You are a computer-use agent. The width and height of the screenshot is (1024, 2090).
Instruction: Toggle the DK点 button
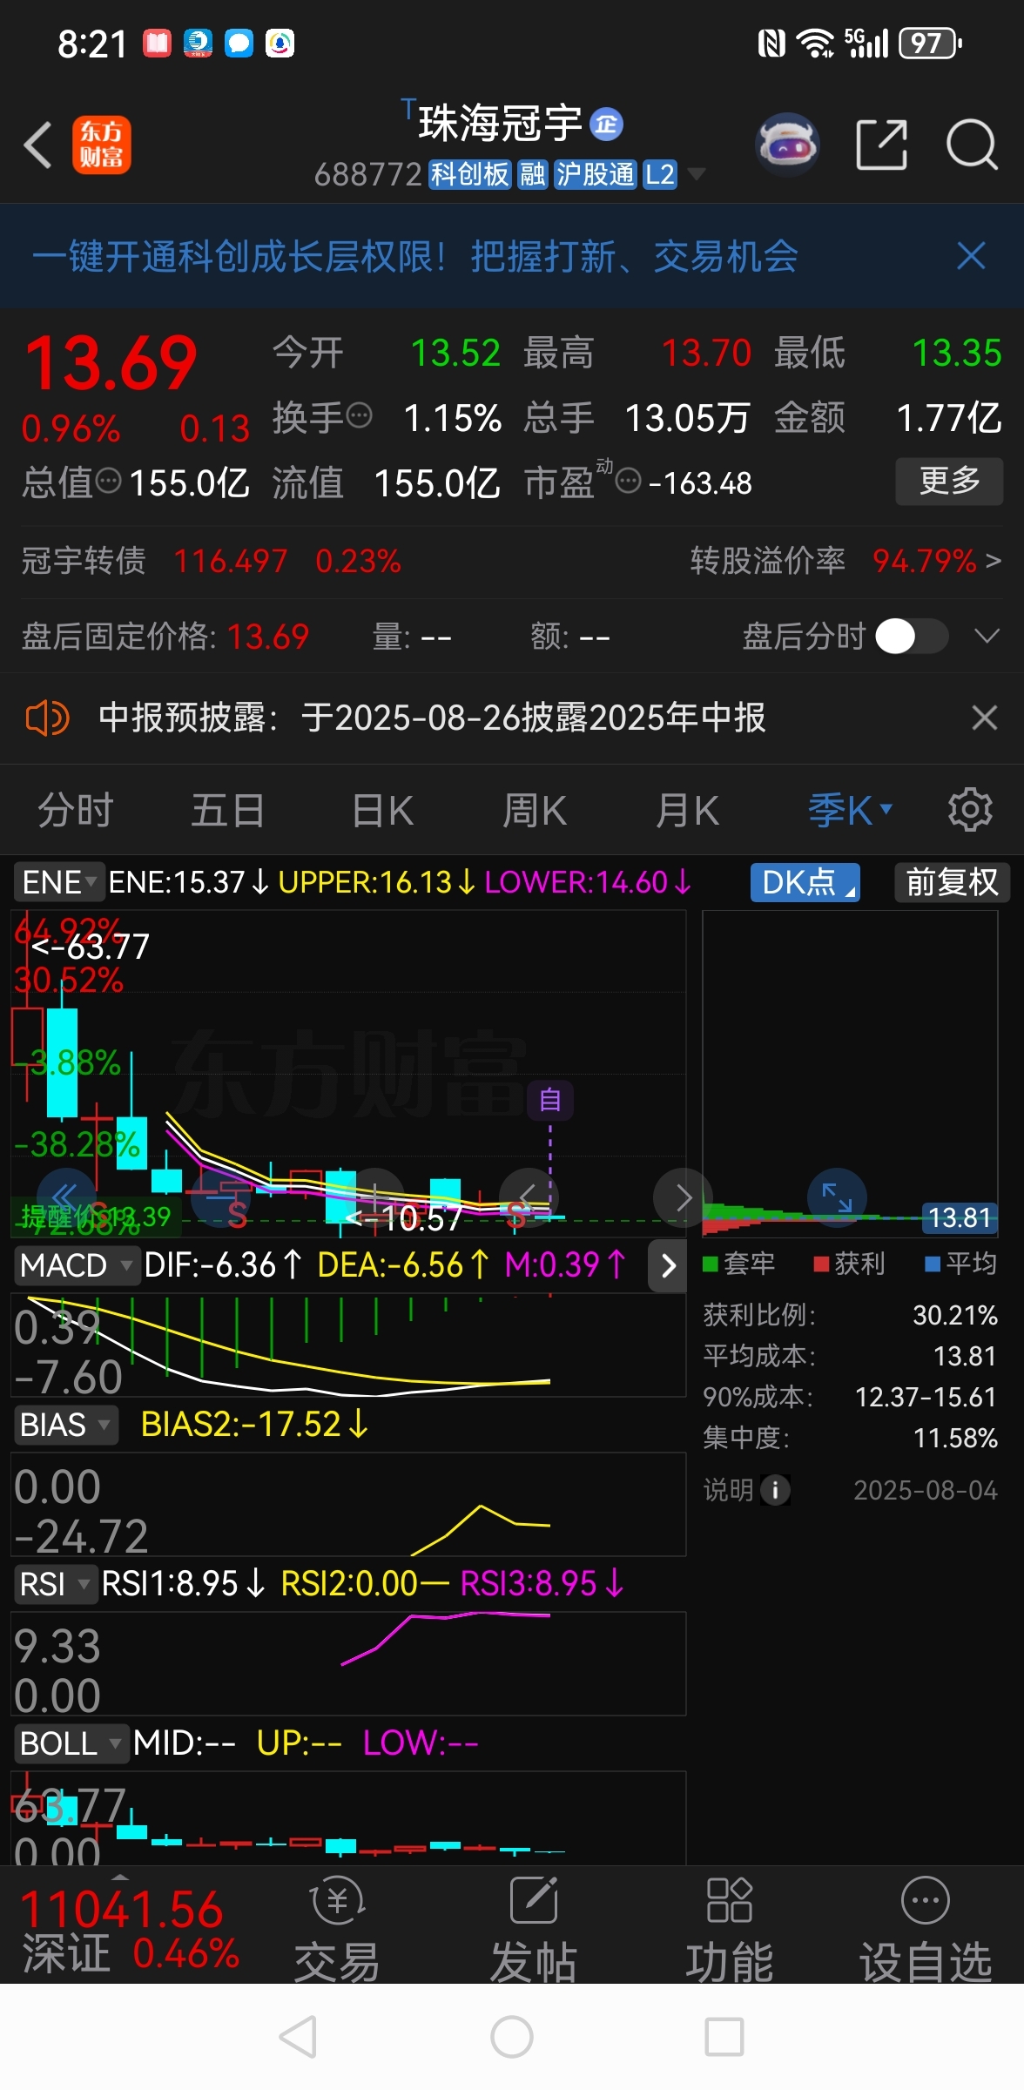(x=805, y=882)
